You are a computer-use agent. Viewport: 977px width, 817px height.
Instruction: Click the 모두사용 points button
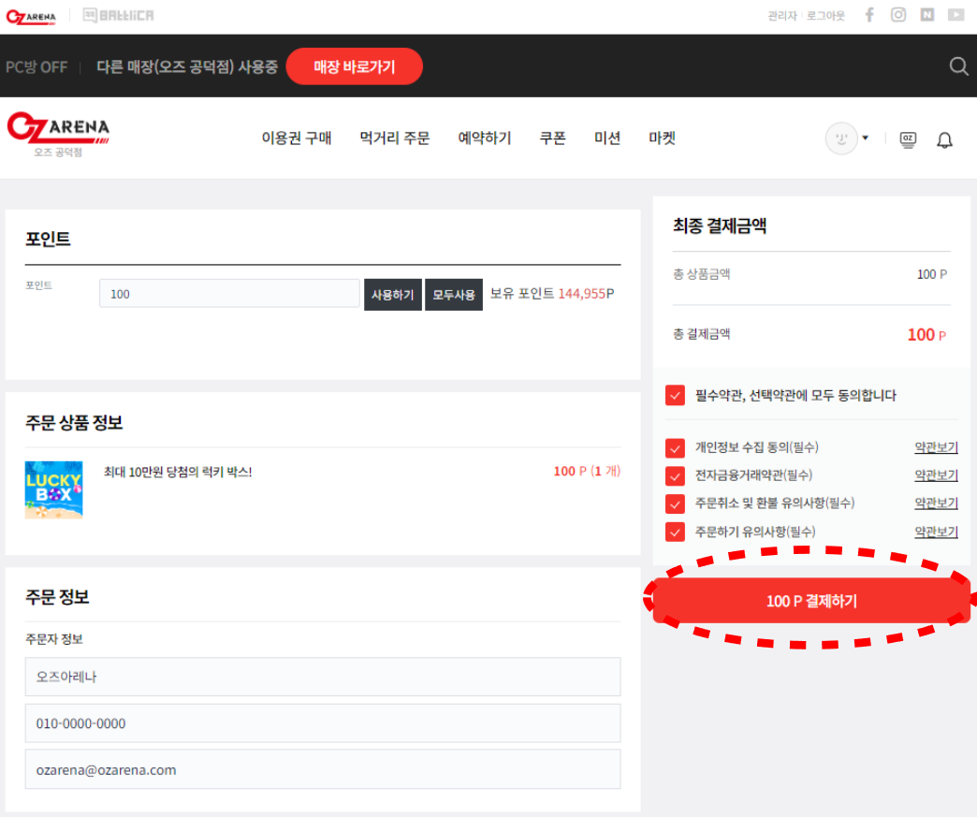point(454,294)
